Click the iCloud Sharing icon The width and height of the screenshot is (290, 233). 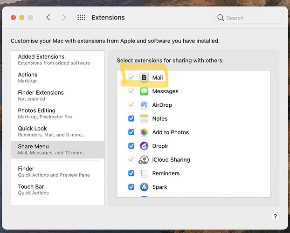click(x=144, y=159)
